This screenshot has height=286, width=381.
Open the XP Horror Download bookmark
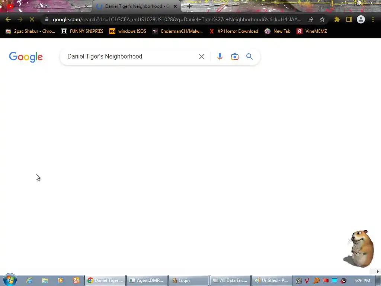pos(234,31)
